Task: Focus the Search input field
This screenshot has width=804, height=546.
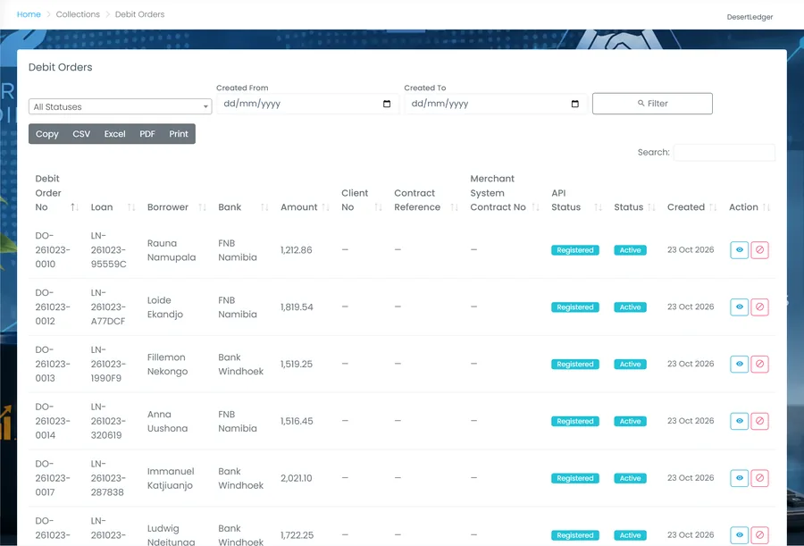Action: (724, 153)
